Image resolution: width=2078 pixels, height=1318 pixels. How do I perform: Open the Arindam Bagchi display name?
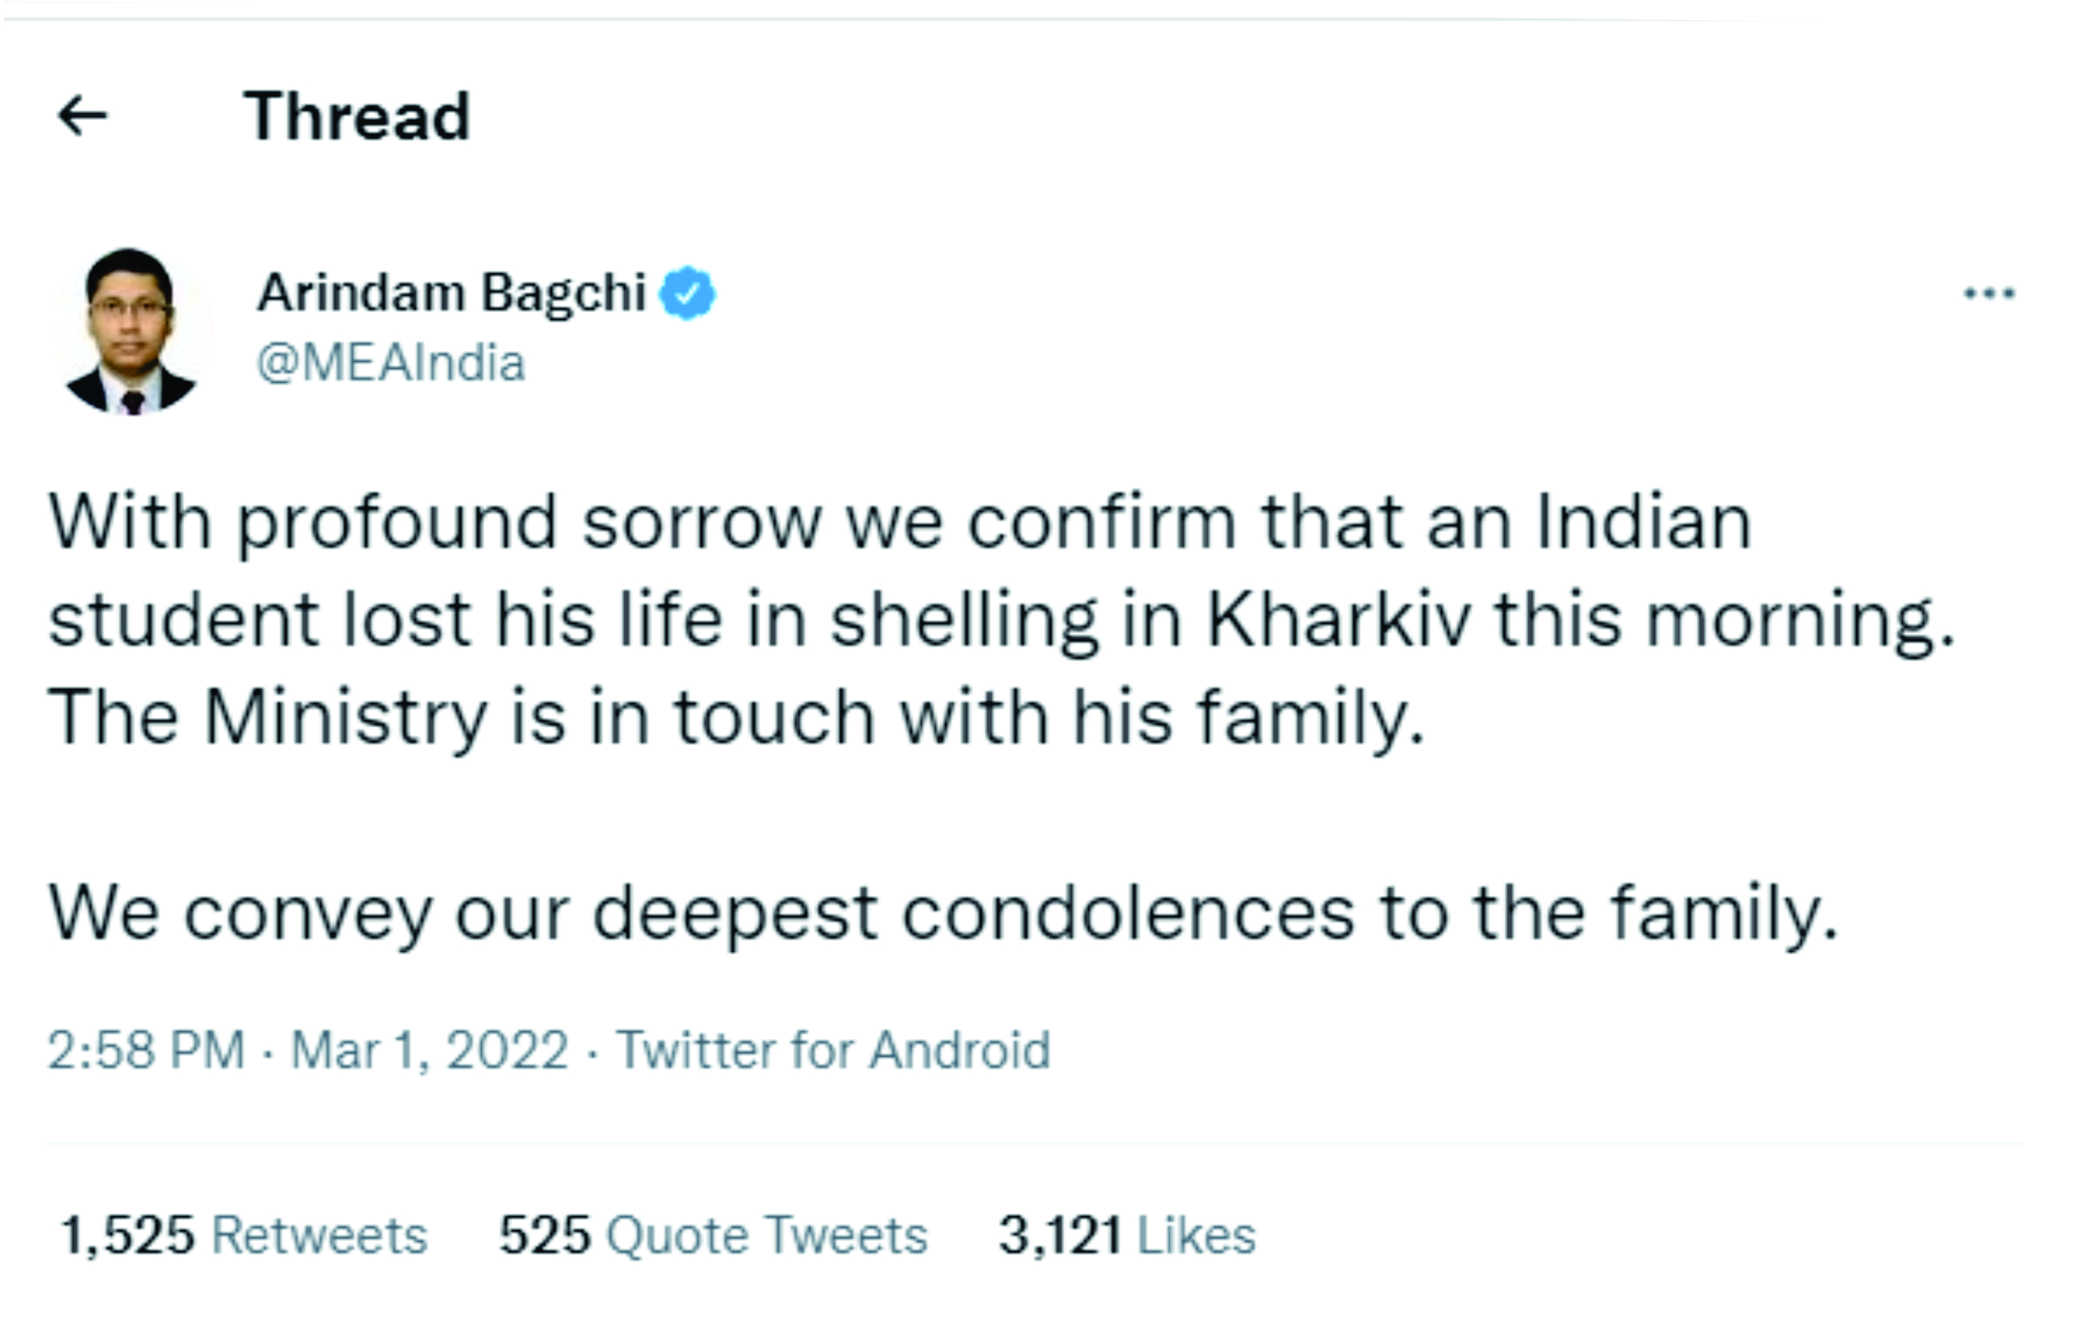click(452, 293)
